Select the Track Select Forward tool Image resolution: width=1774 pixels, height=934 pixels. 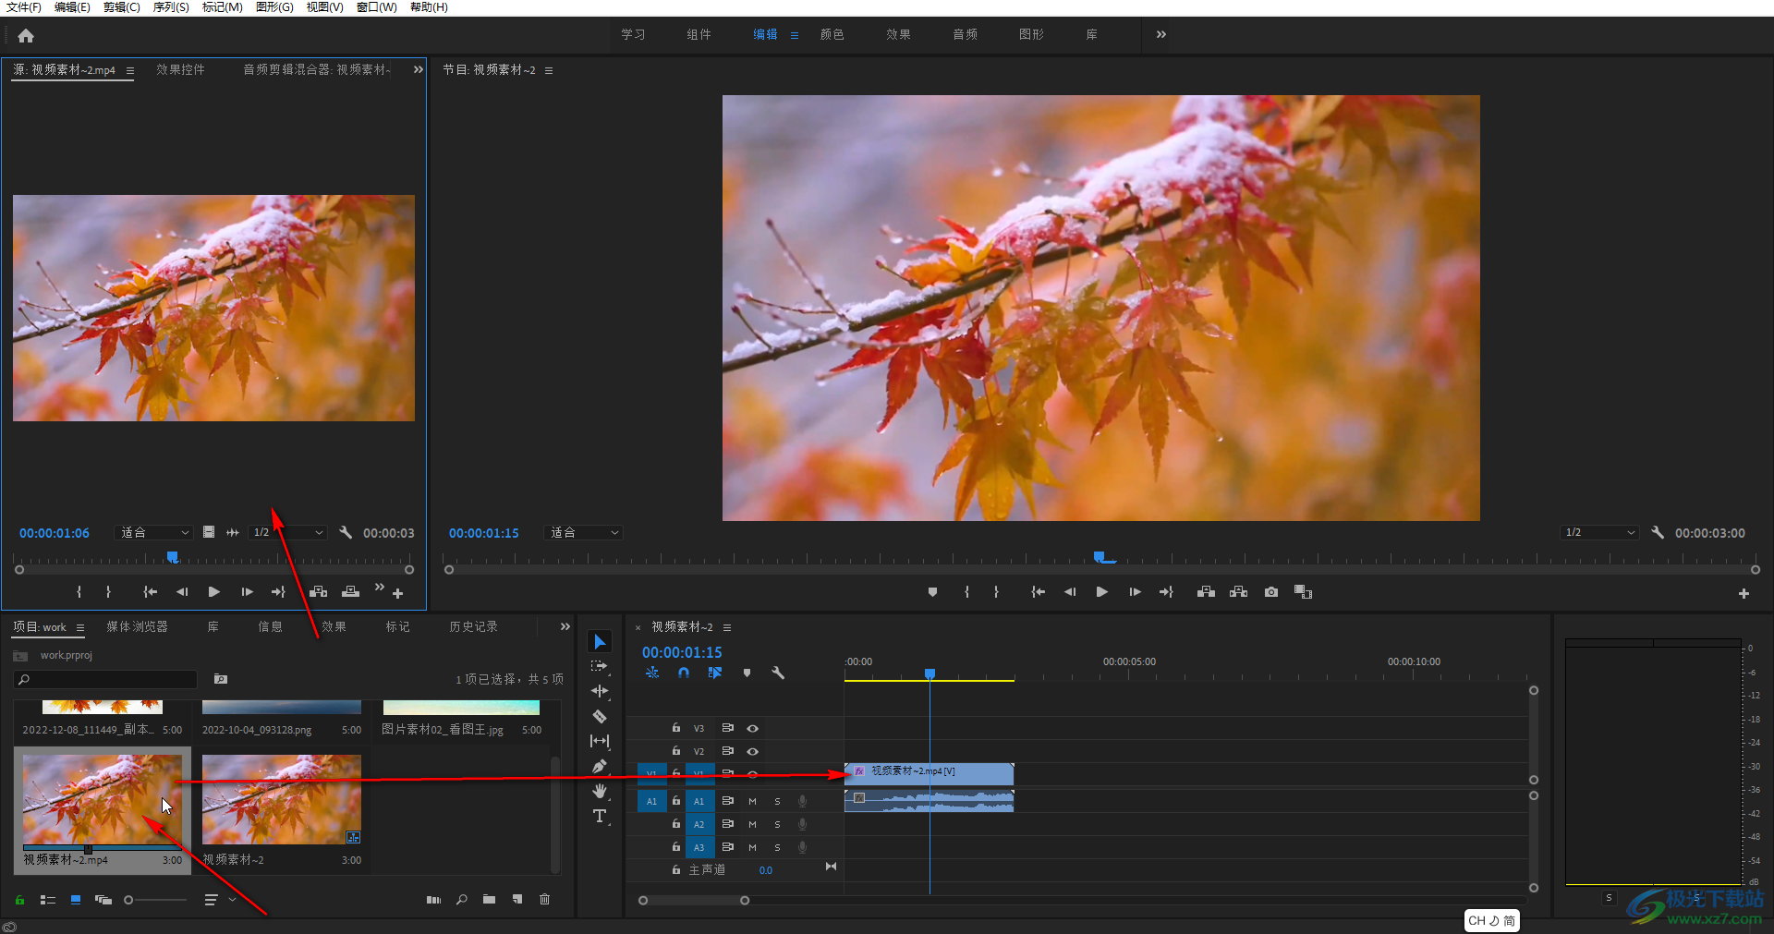pyautogui.click(x=600, y=666)
